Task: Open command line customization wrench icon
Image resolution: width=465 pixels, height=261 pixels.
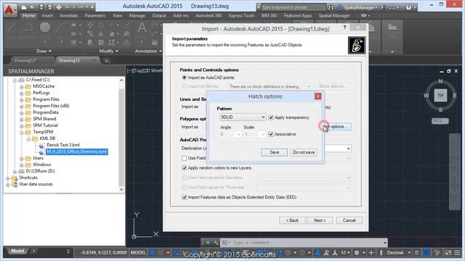Action: tap(216, 243)
